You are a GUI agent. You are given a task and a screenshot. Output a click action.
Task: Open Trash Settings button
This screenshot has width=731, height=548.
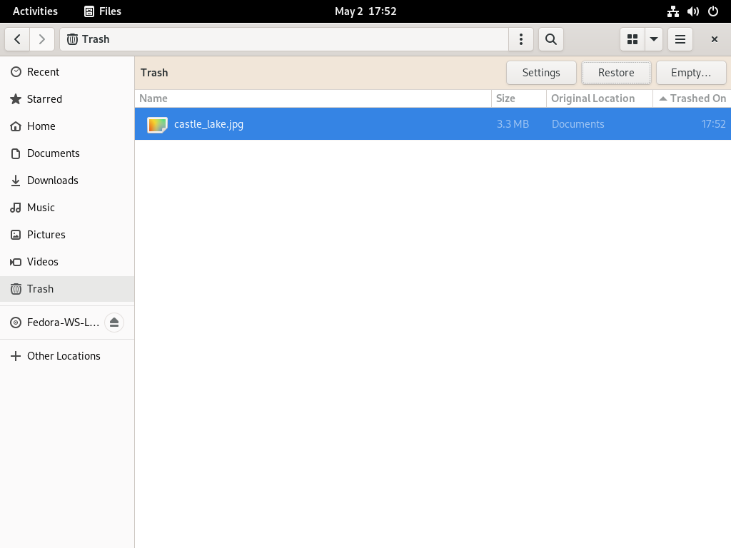click(x=541, y=73)
